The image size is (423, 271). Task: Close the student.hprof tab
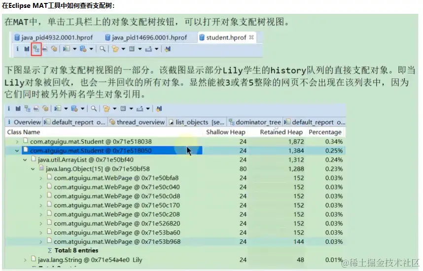[251, 37]
